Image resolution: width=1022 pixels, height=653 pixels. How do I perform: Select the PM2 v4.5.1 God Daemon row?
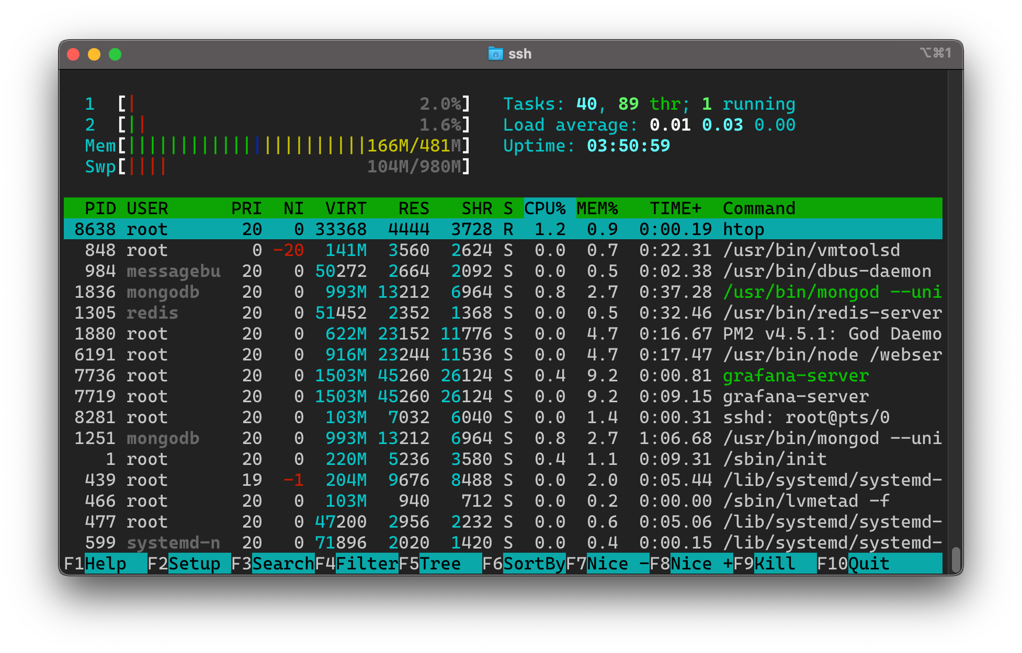pos(503,334)
